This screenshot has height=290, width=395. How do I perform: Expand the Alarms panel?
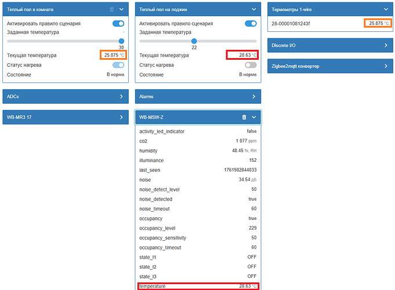coord(253,96)
